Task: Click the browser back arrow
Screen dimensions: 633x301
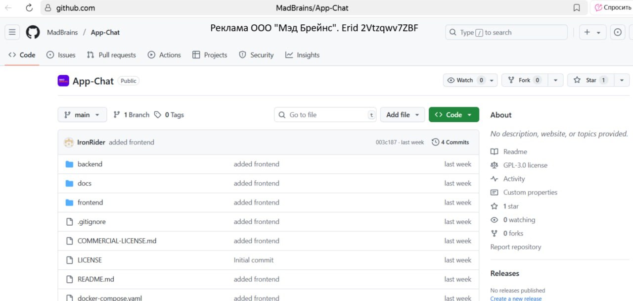Action: 8,8
